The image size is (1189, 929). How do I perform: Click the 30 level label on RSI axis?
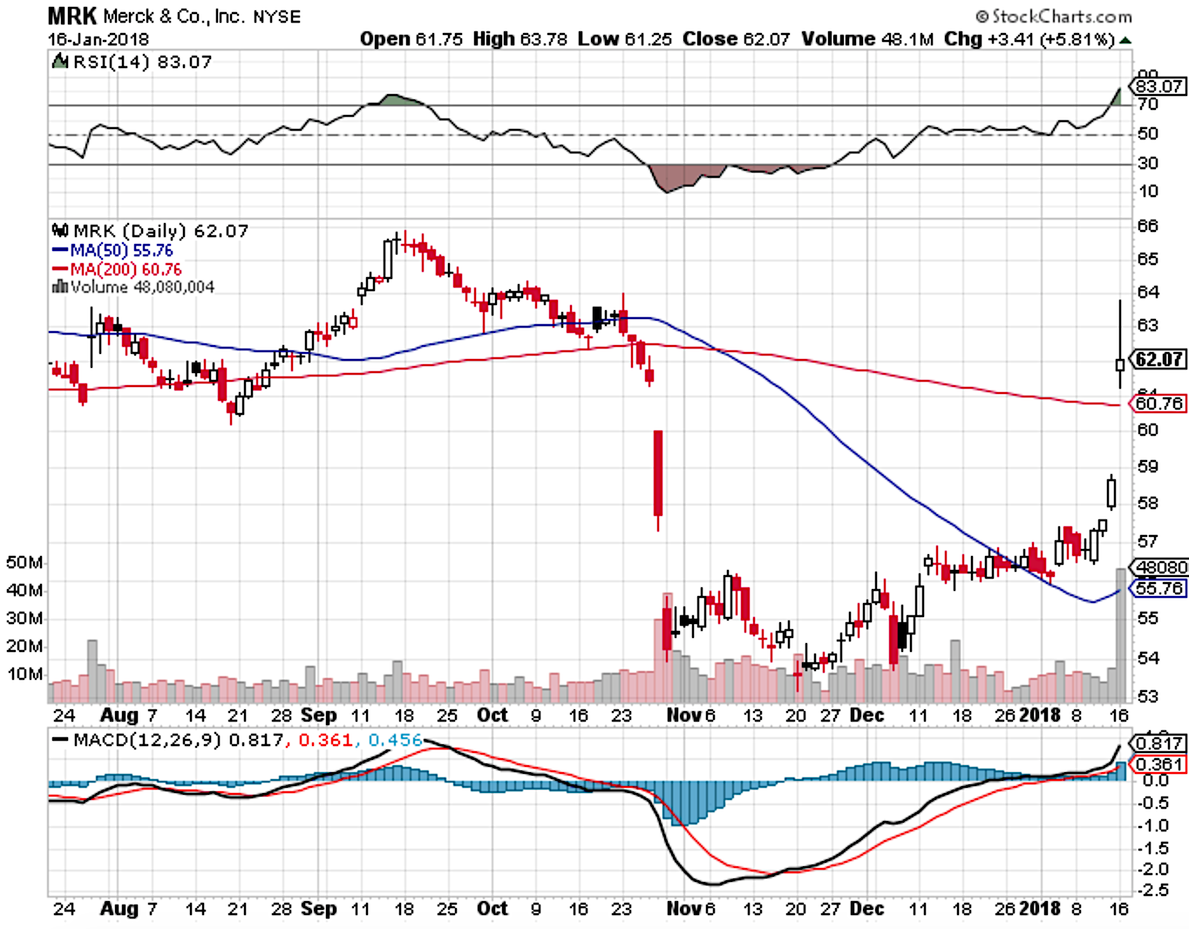tap(1147, 163)
